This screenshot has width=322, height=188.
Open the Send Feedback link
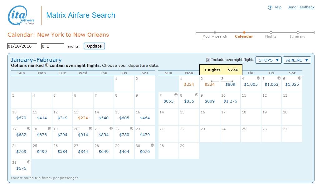pyautogui.click(x=301, y=7)
